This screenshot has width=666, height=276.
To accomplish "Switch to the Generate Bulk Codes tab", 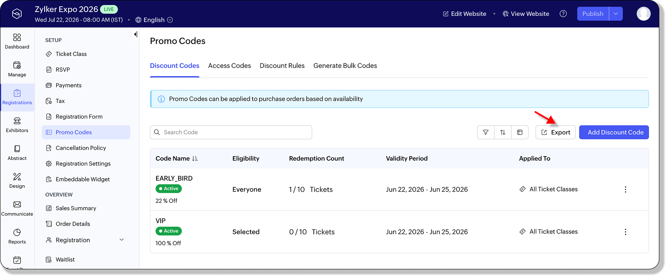I will coord(345,66).
